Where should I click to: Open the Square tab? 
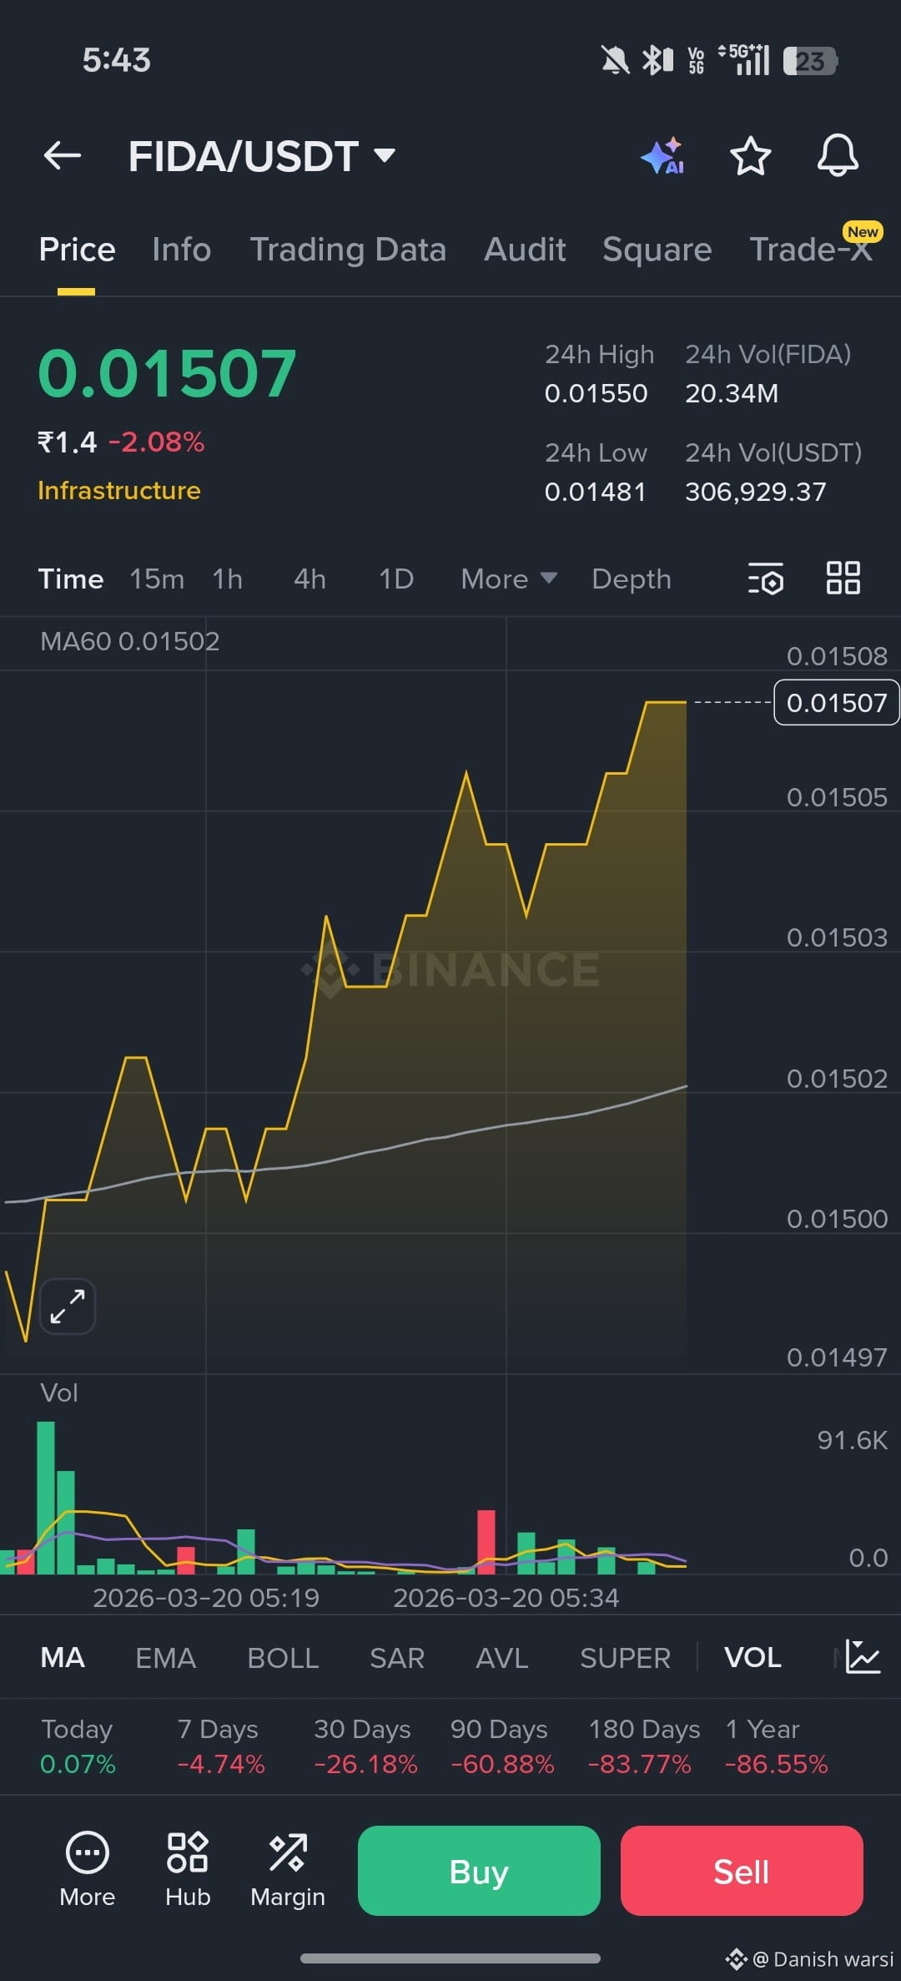tap(657, 250)
